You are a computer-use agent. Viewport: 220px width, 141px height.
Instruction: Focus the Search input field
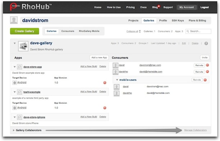click(x=198, y=31)
